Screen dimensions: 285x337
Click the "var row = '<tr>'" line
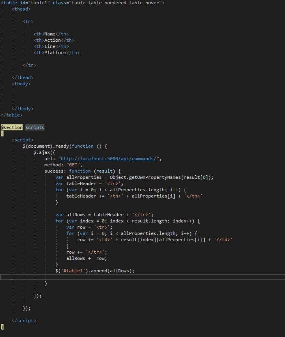point(89,227)
